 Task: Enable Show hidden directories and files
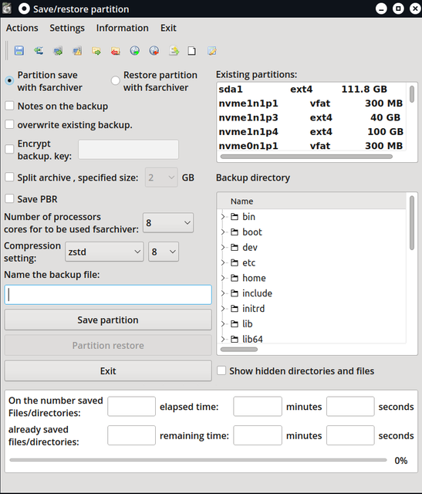click(221, 370)
